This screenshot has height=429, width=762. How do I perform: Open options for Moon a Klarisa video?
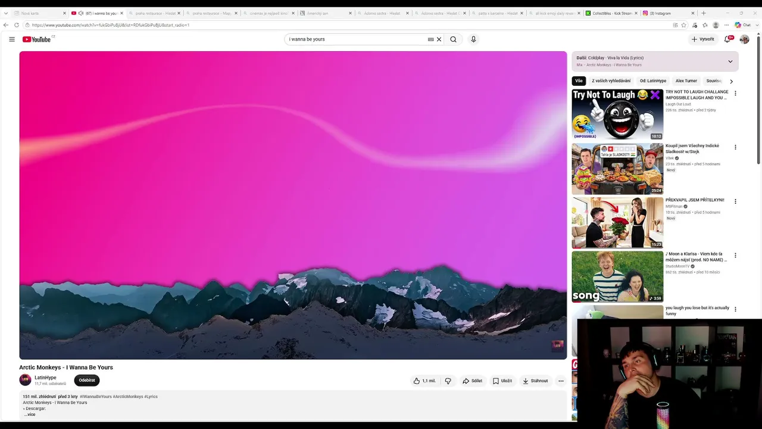(735, 255)
